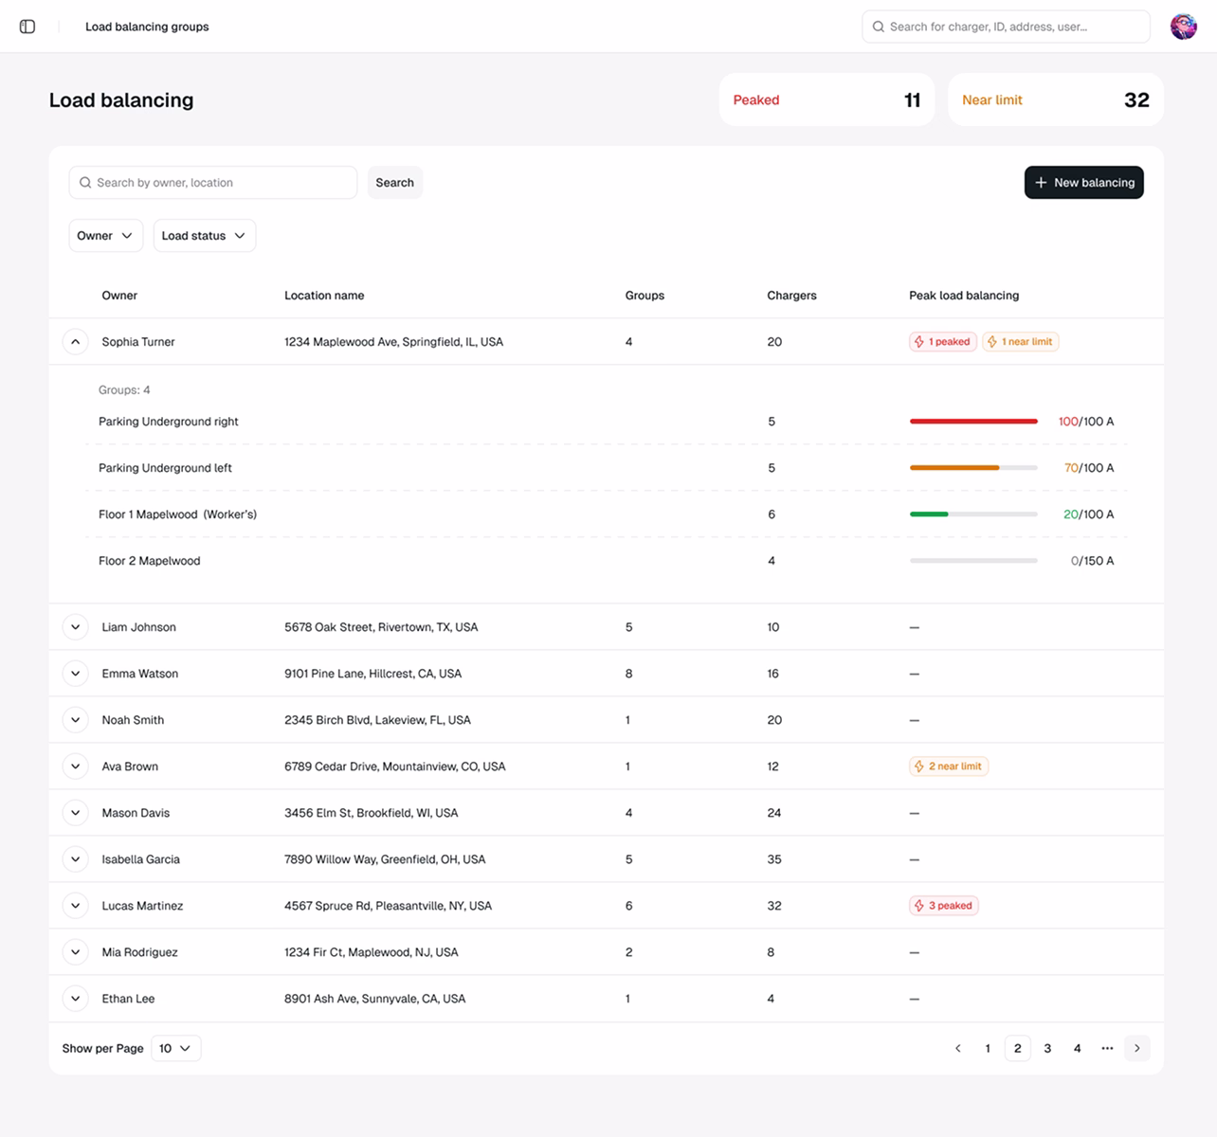This screenshot has width=1217, height=1137.
Task: Click the orange 70/100 A load bar
Action: point(973,468)
